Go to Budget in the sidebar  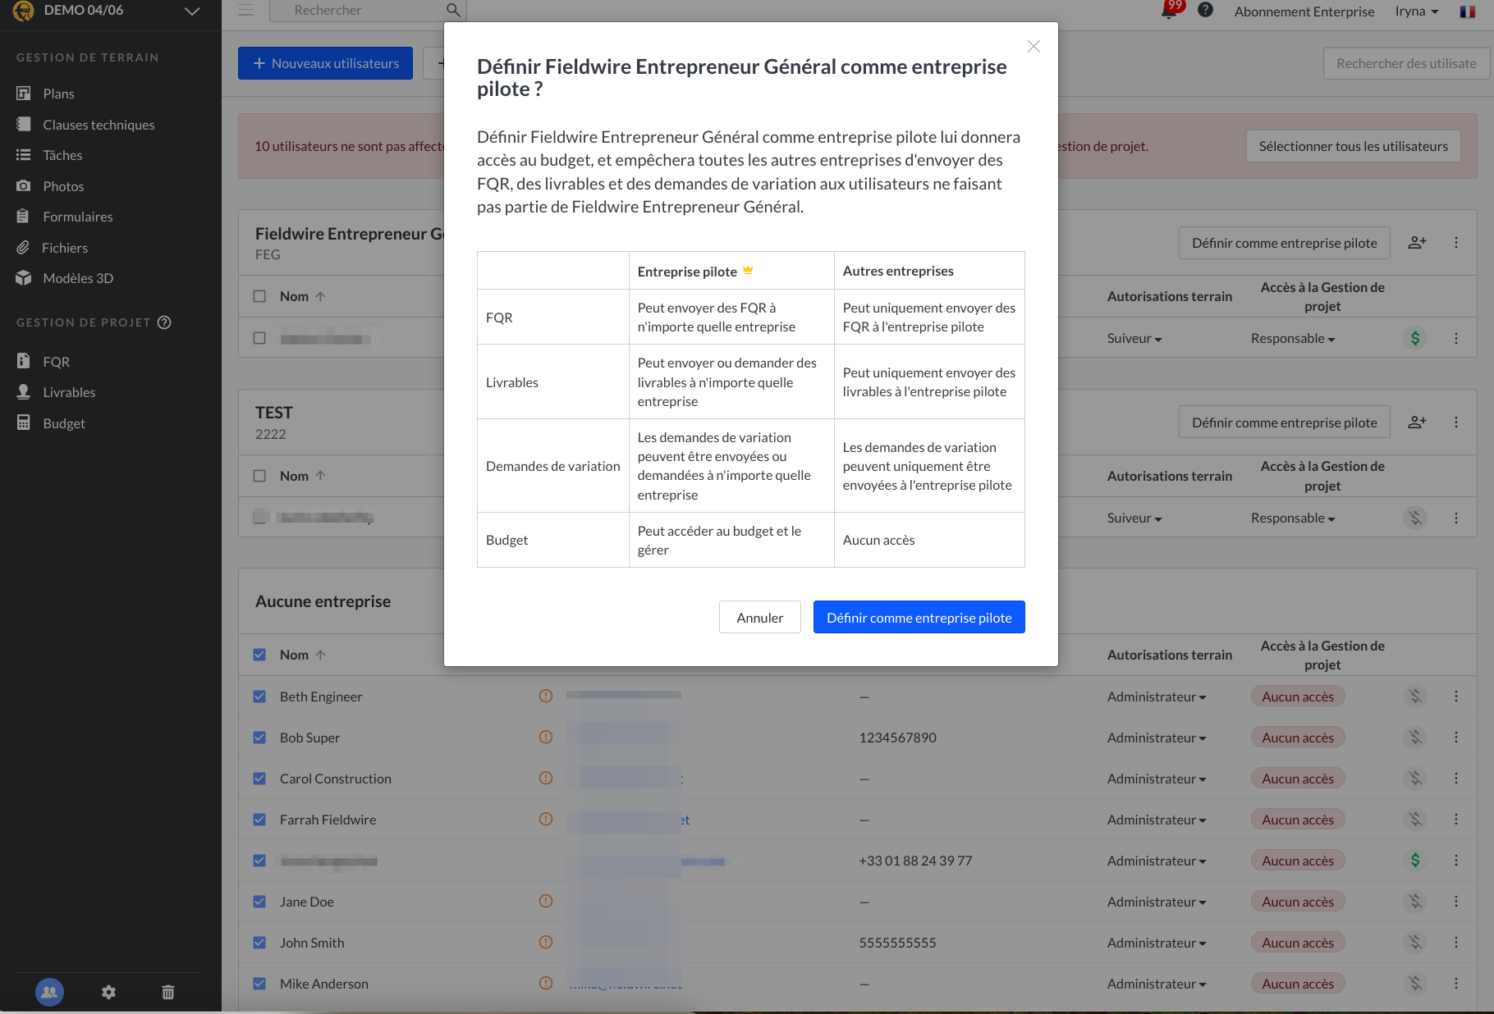pos(64,423)
